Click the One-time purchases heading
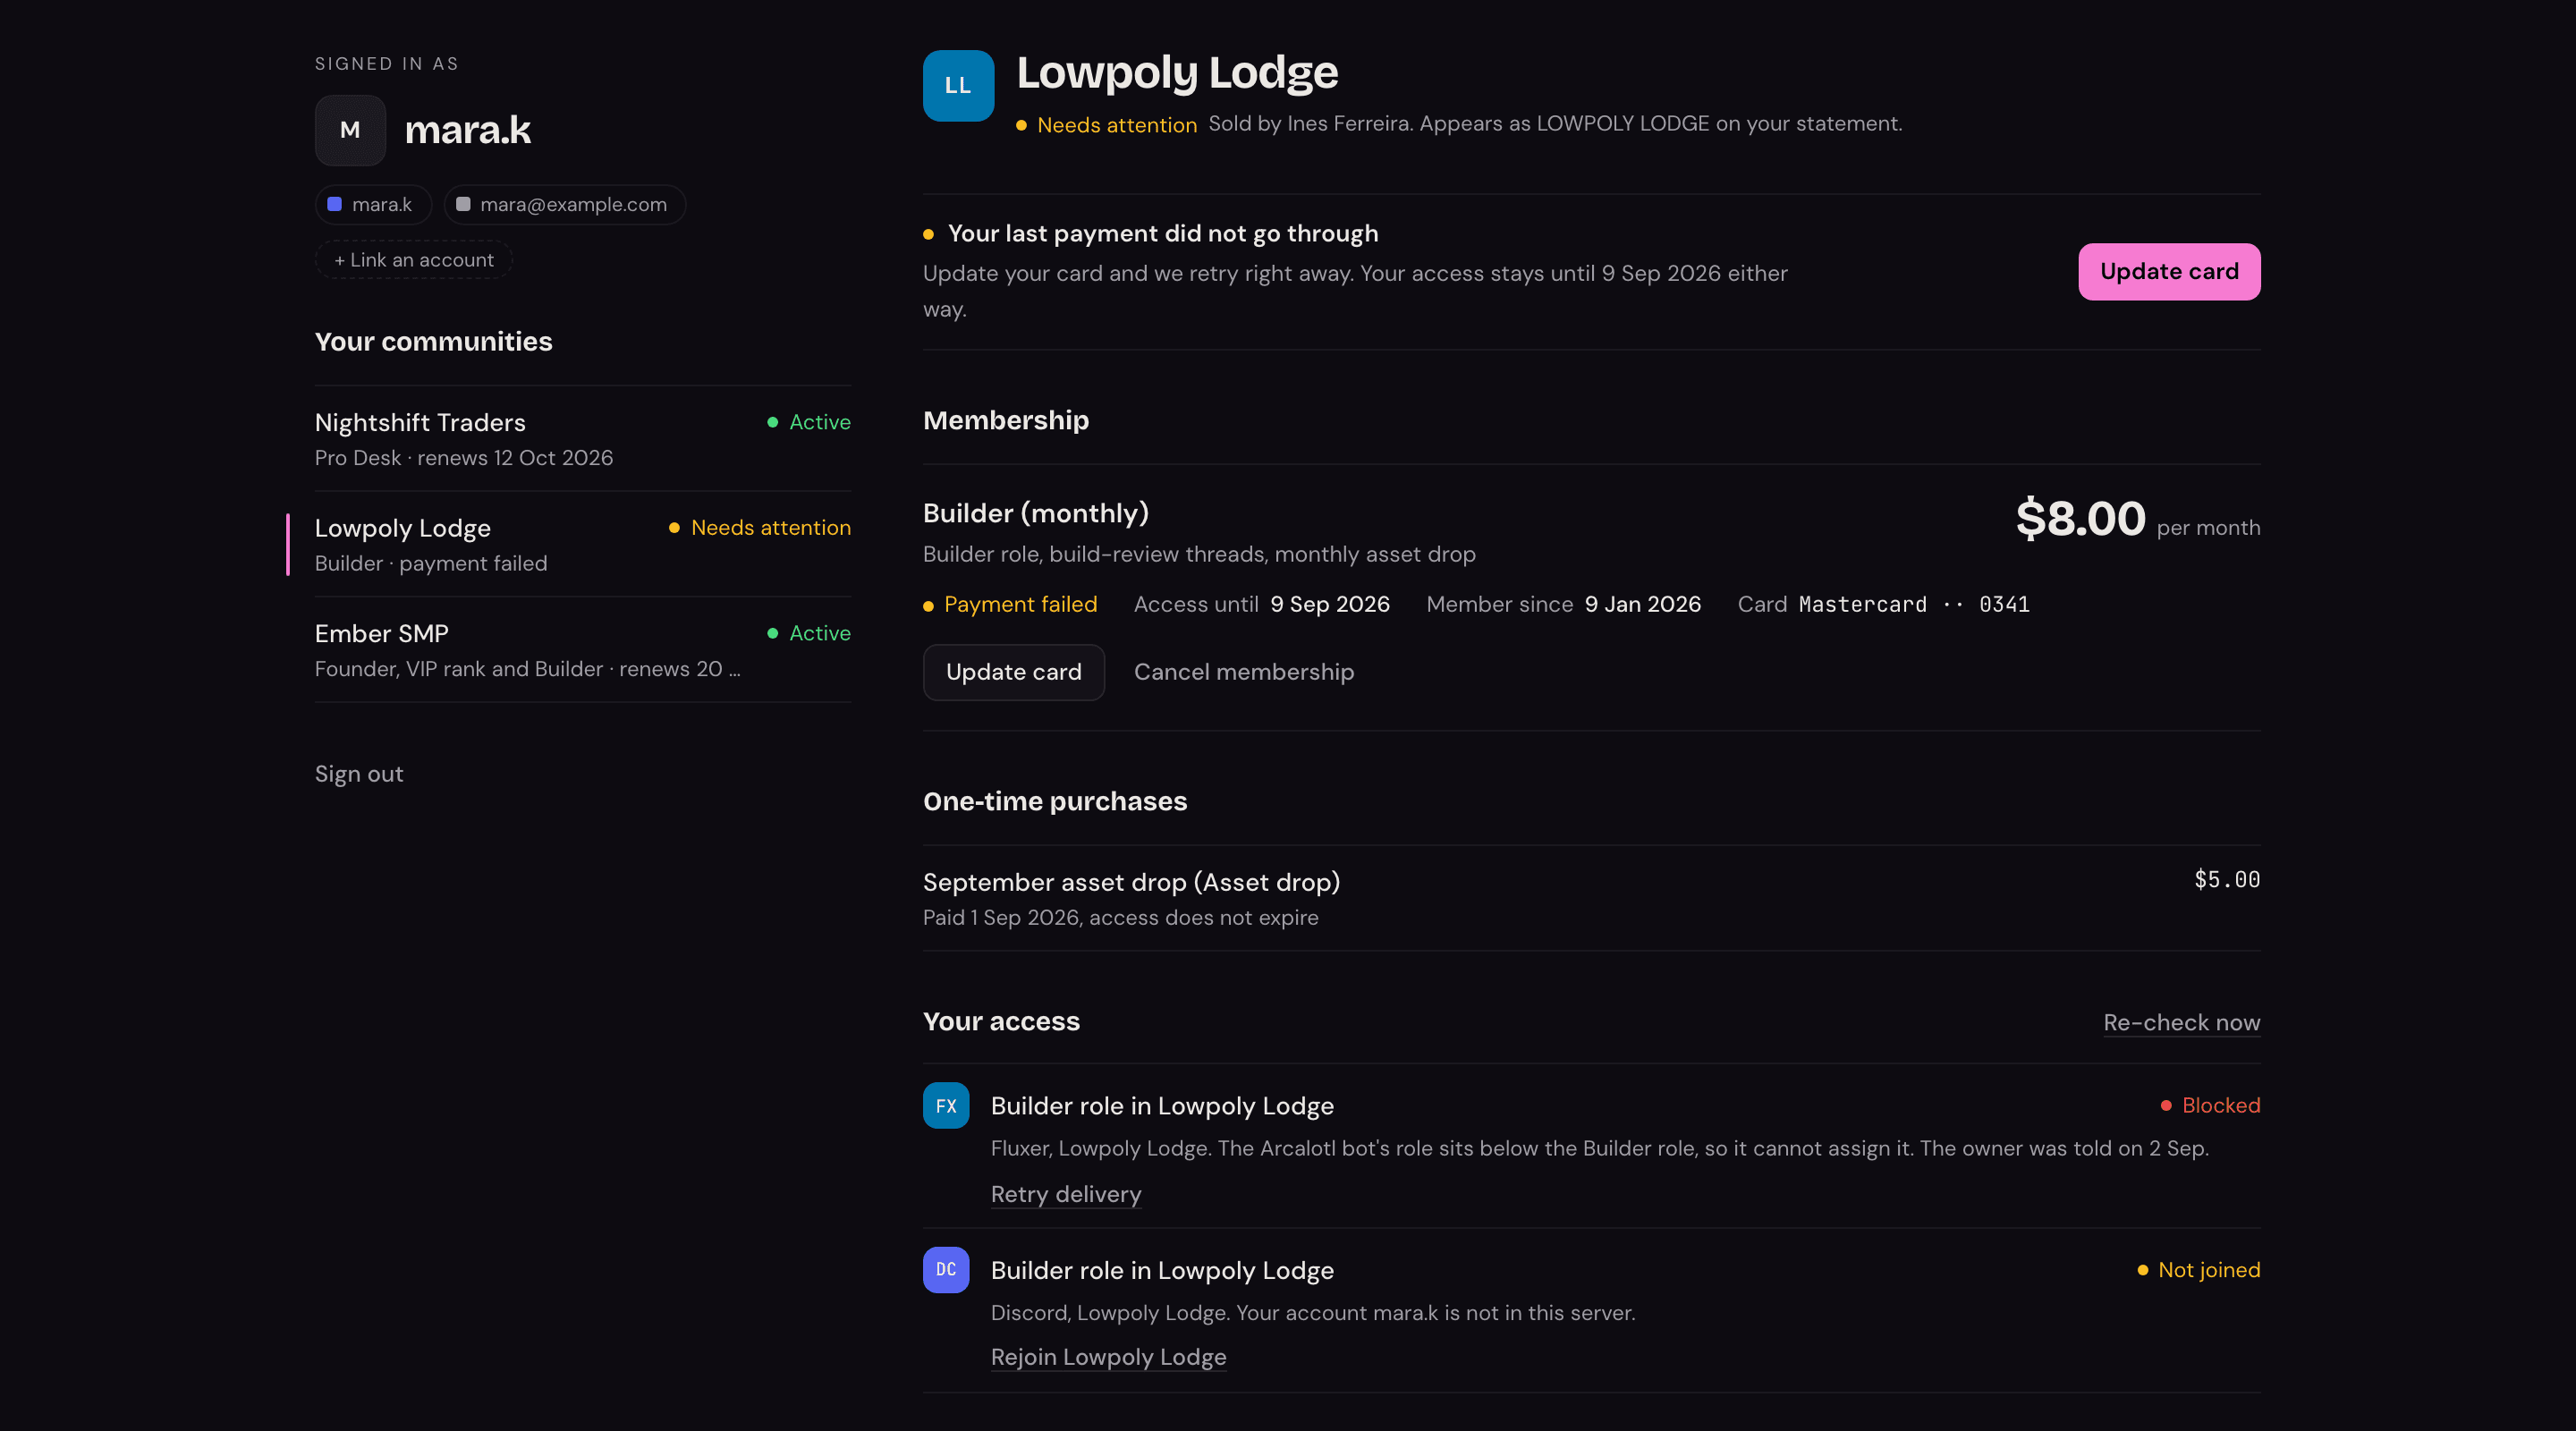Screen dimensions: 2576x1431 click(1055, 801)
